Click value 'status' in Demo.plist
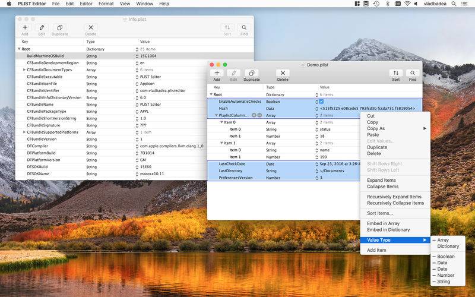The height and width of the screenshot is (297, 475). [x=325, y=129]
